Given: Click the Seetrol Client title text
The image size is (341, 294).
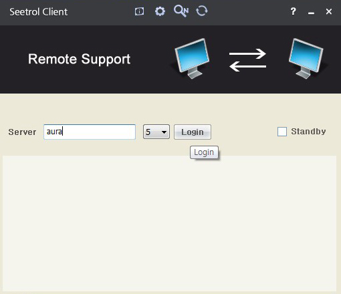Looking at the screenshot, I should [38, 12].
